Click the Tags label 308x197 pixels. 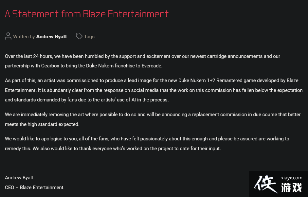click(x=89, y=37)
